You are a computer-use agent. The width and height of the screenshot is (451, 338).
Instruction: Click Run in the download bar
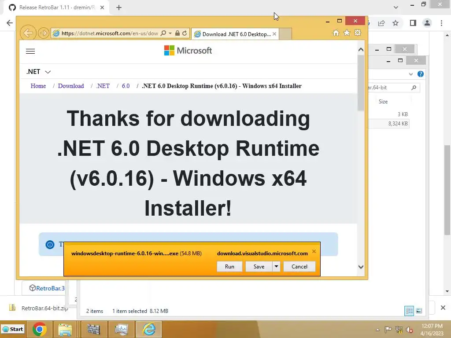(229, 266)
